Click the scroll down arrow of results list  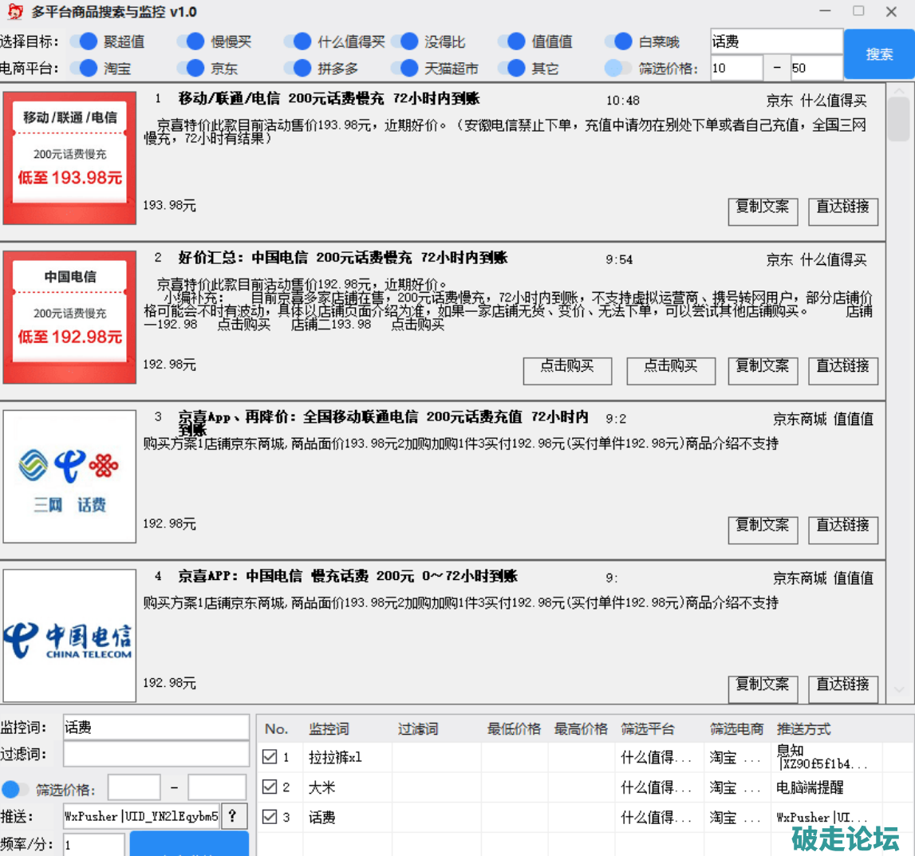[x=899, y=689]
